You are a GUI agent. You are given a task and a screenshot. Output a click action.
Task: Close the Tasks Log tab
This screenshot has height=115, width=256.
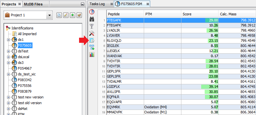pos(112,4)
